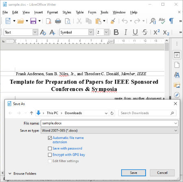Click the File name input field
183x182 pixels.
pyautogui.click(x=109, y=123)
